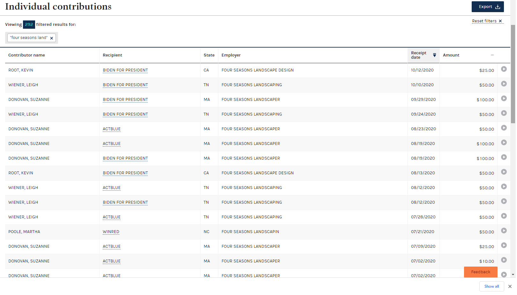The image size is (517, 295).
Task: Open Biden for President link in 08/13/2020 row
Action: click(x=125, y=173)
